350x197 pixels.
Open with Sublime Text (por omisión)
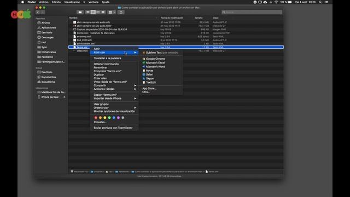(x=160, y=53)
